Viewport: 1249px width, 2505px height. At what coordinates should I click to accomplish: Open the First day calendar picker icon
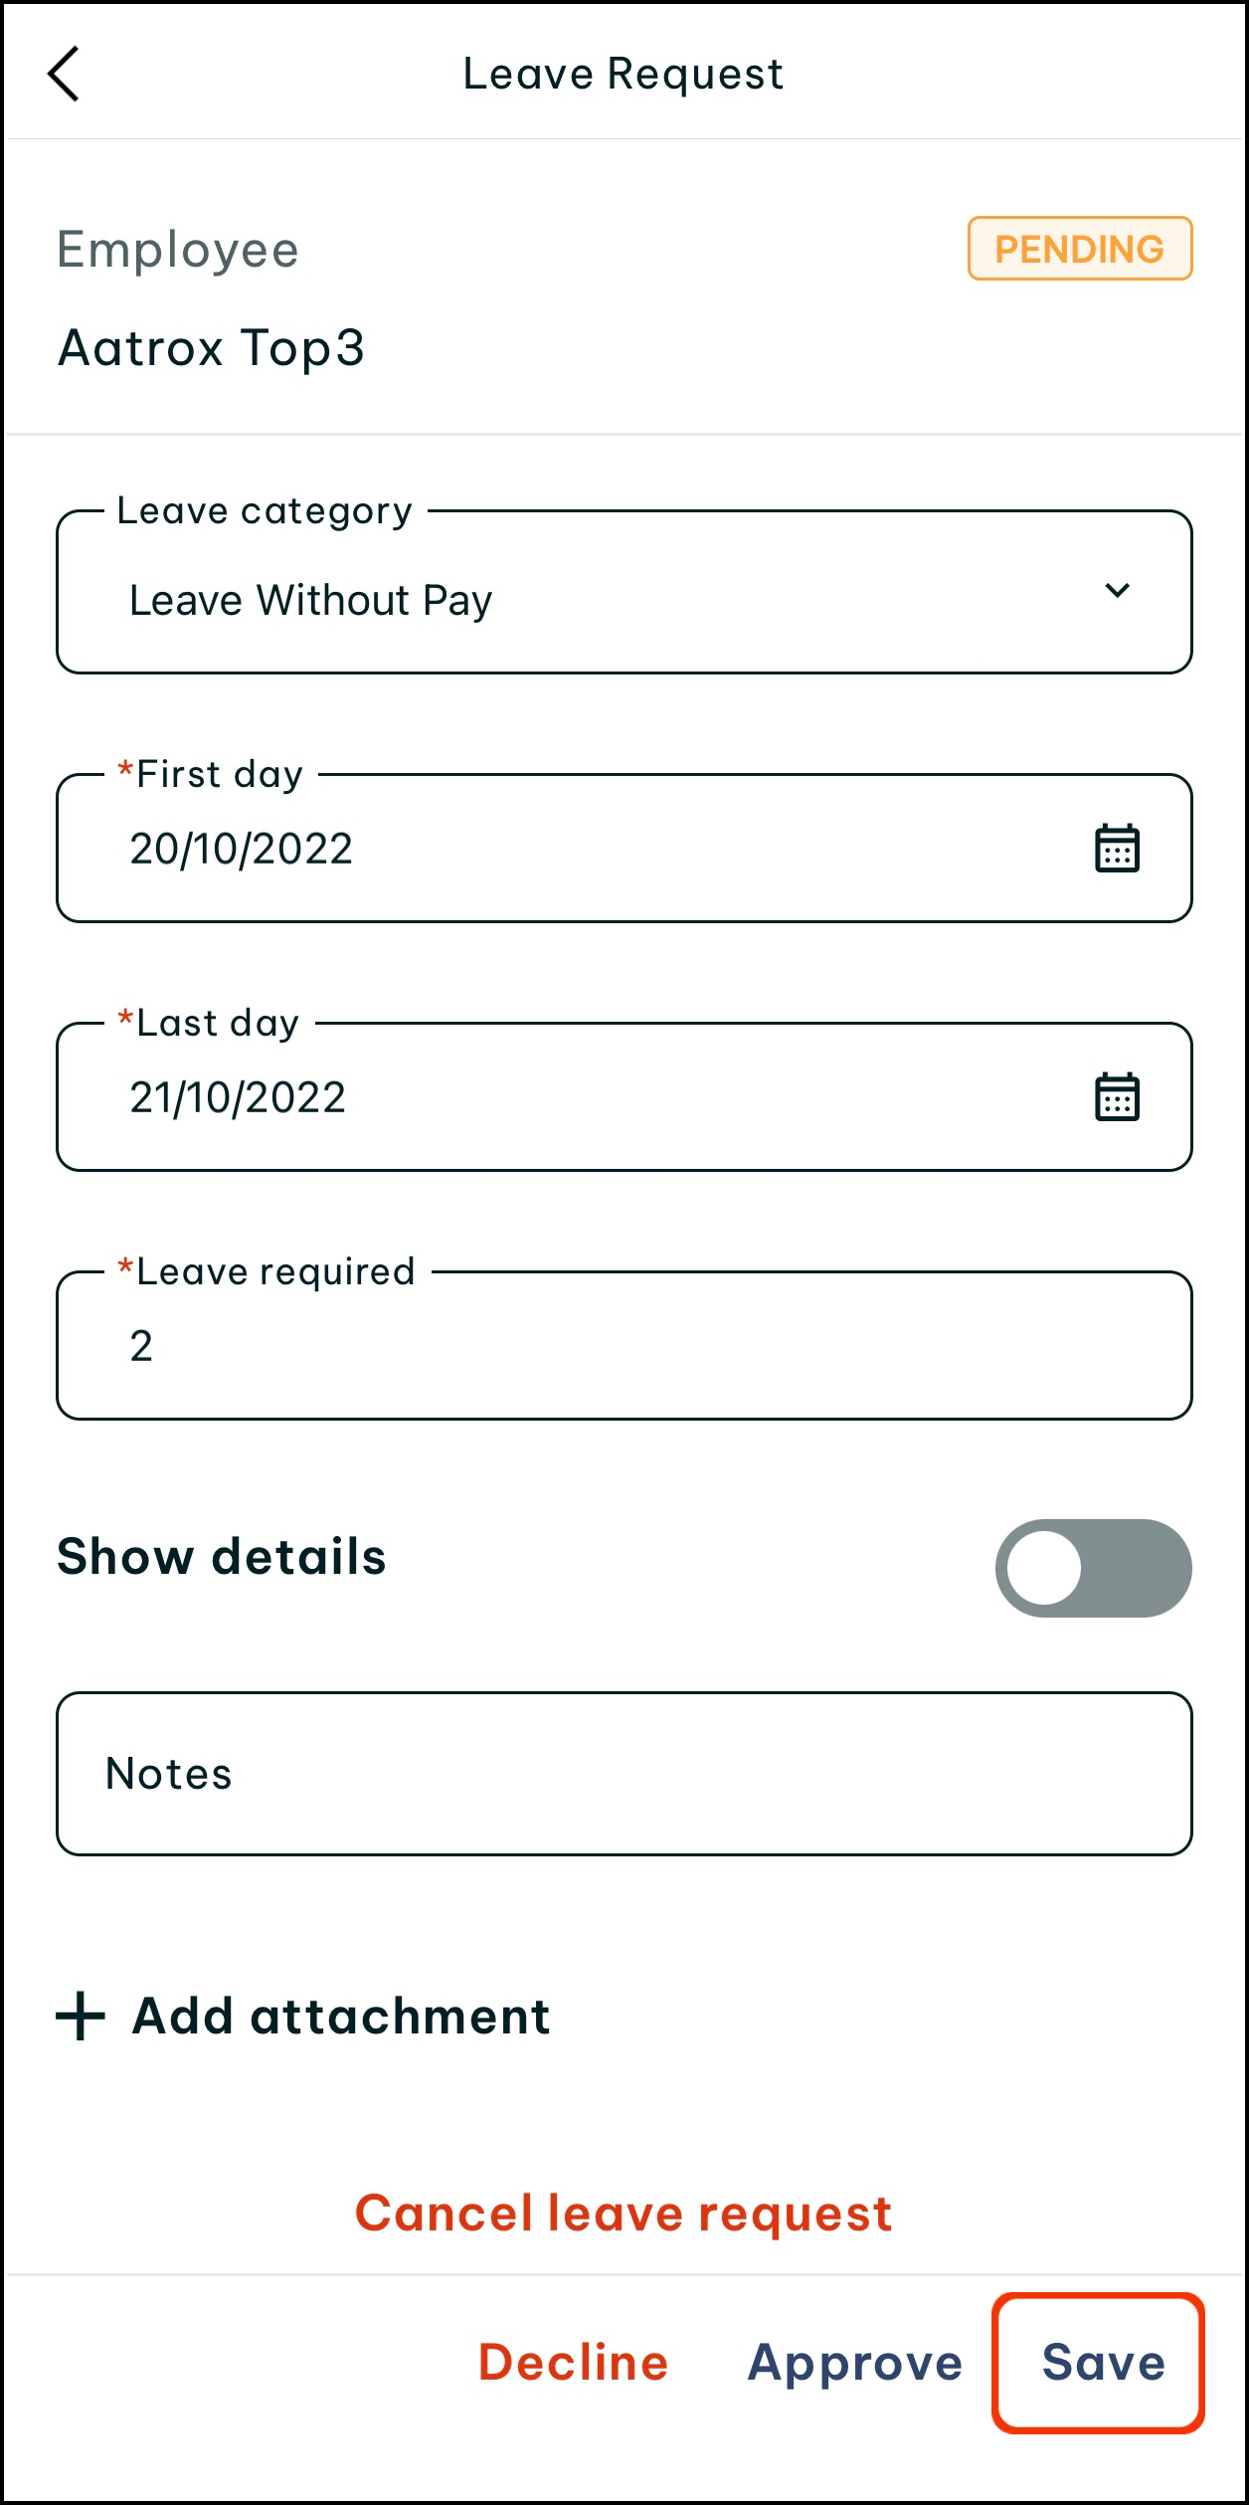tap(1117, 849)
